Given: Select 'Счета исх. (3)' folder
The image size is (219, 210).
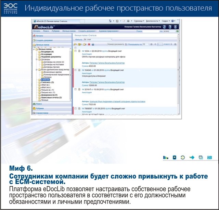Looking at the screenshot, I should pyautogui.click(x=48, y=82).
